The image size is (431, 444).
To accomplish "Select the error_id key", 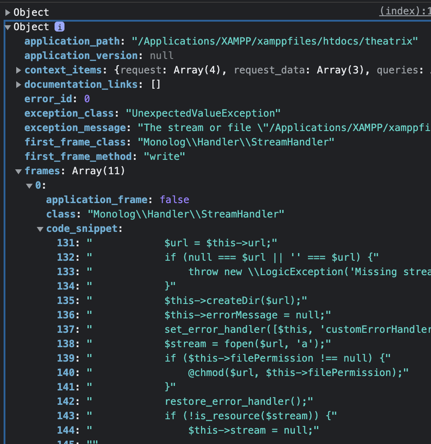I will [48, 99].
